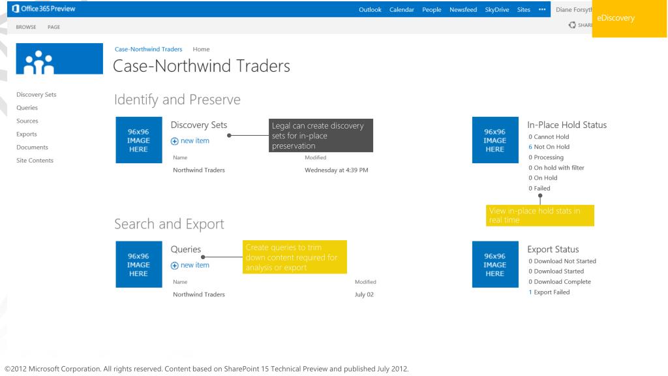Image resolution: width=668 pixels, height=376 pixels.
Task: Open Queries in the left navigation
Action: point(27,108)
